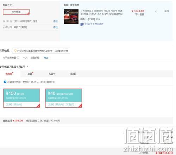Open the 75A23 75英寸 TV product title

[x=101, y=13]
